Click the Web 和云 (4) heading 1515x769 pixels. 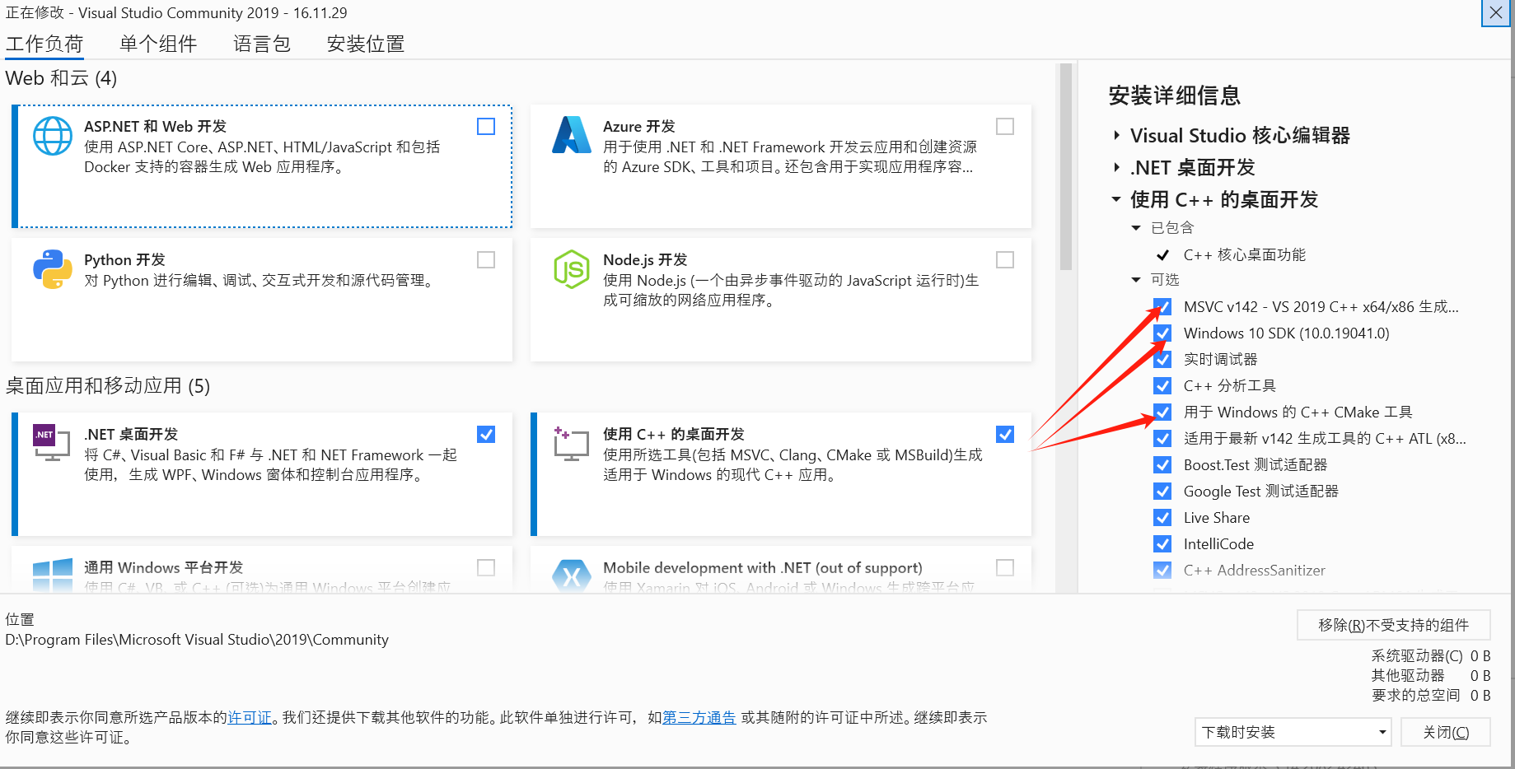pos(61,78)
